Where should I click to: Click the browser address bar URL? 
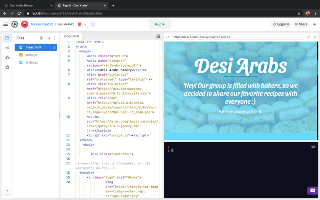(x=67, y=13)
